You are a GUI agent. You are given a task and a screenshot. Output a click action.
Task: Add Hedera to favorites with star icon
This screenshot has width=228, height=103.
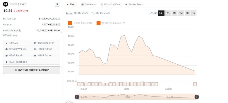tap(57, 4)
